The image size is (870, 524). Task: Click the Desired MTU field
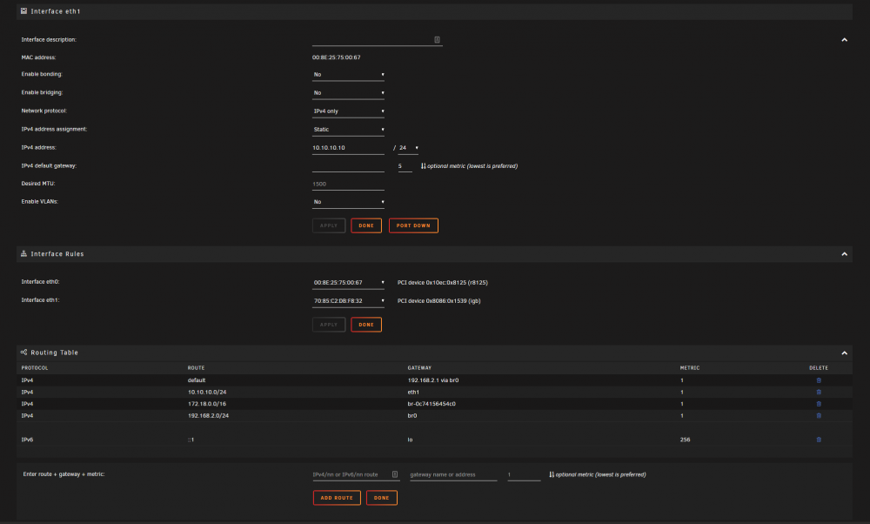tap(349, 184)
